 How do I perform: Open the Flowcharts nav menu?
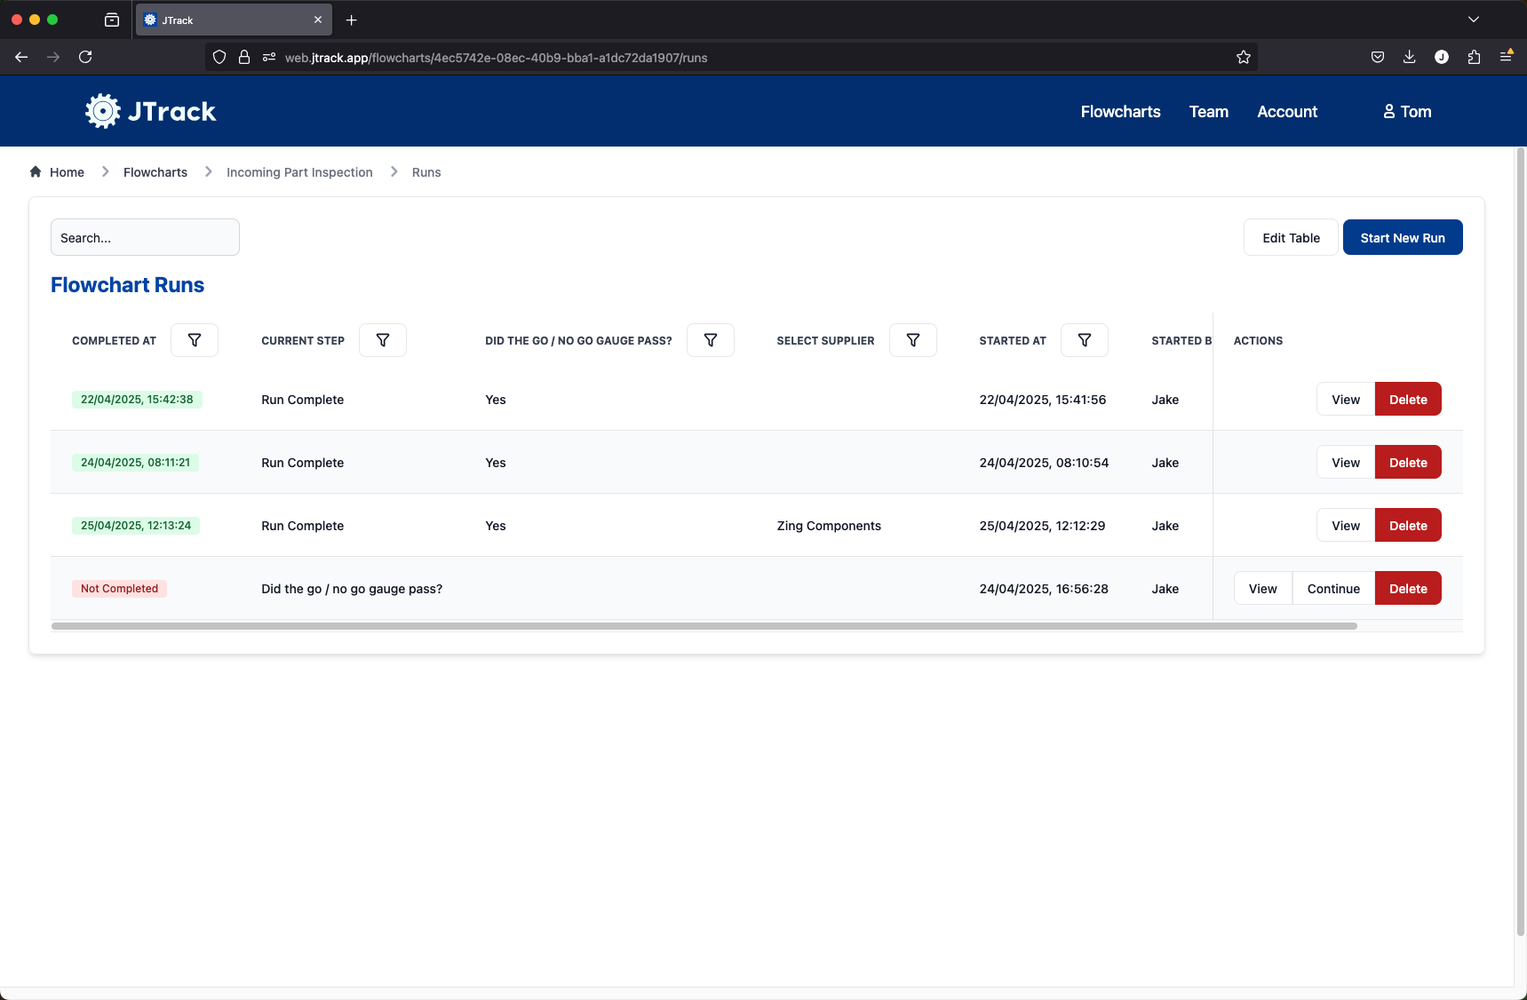pos(1120,111)
